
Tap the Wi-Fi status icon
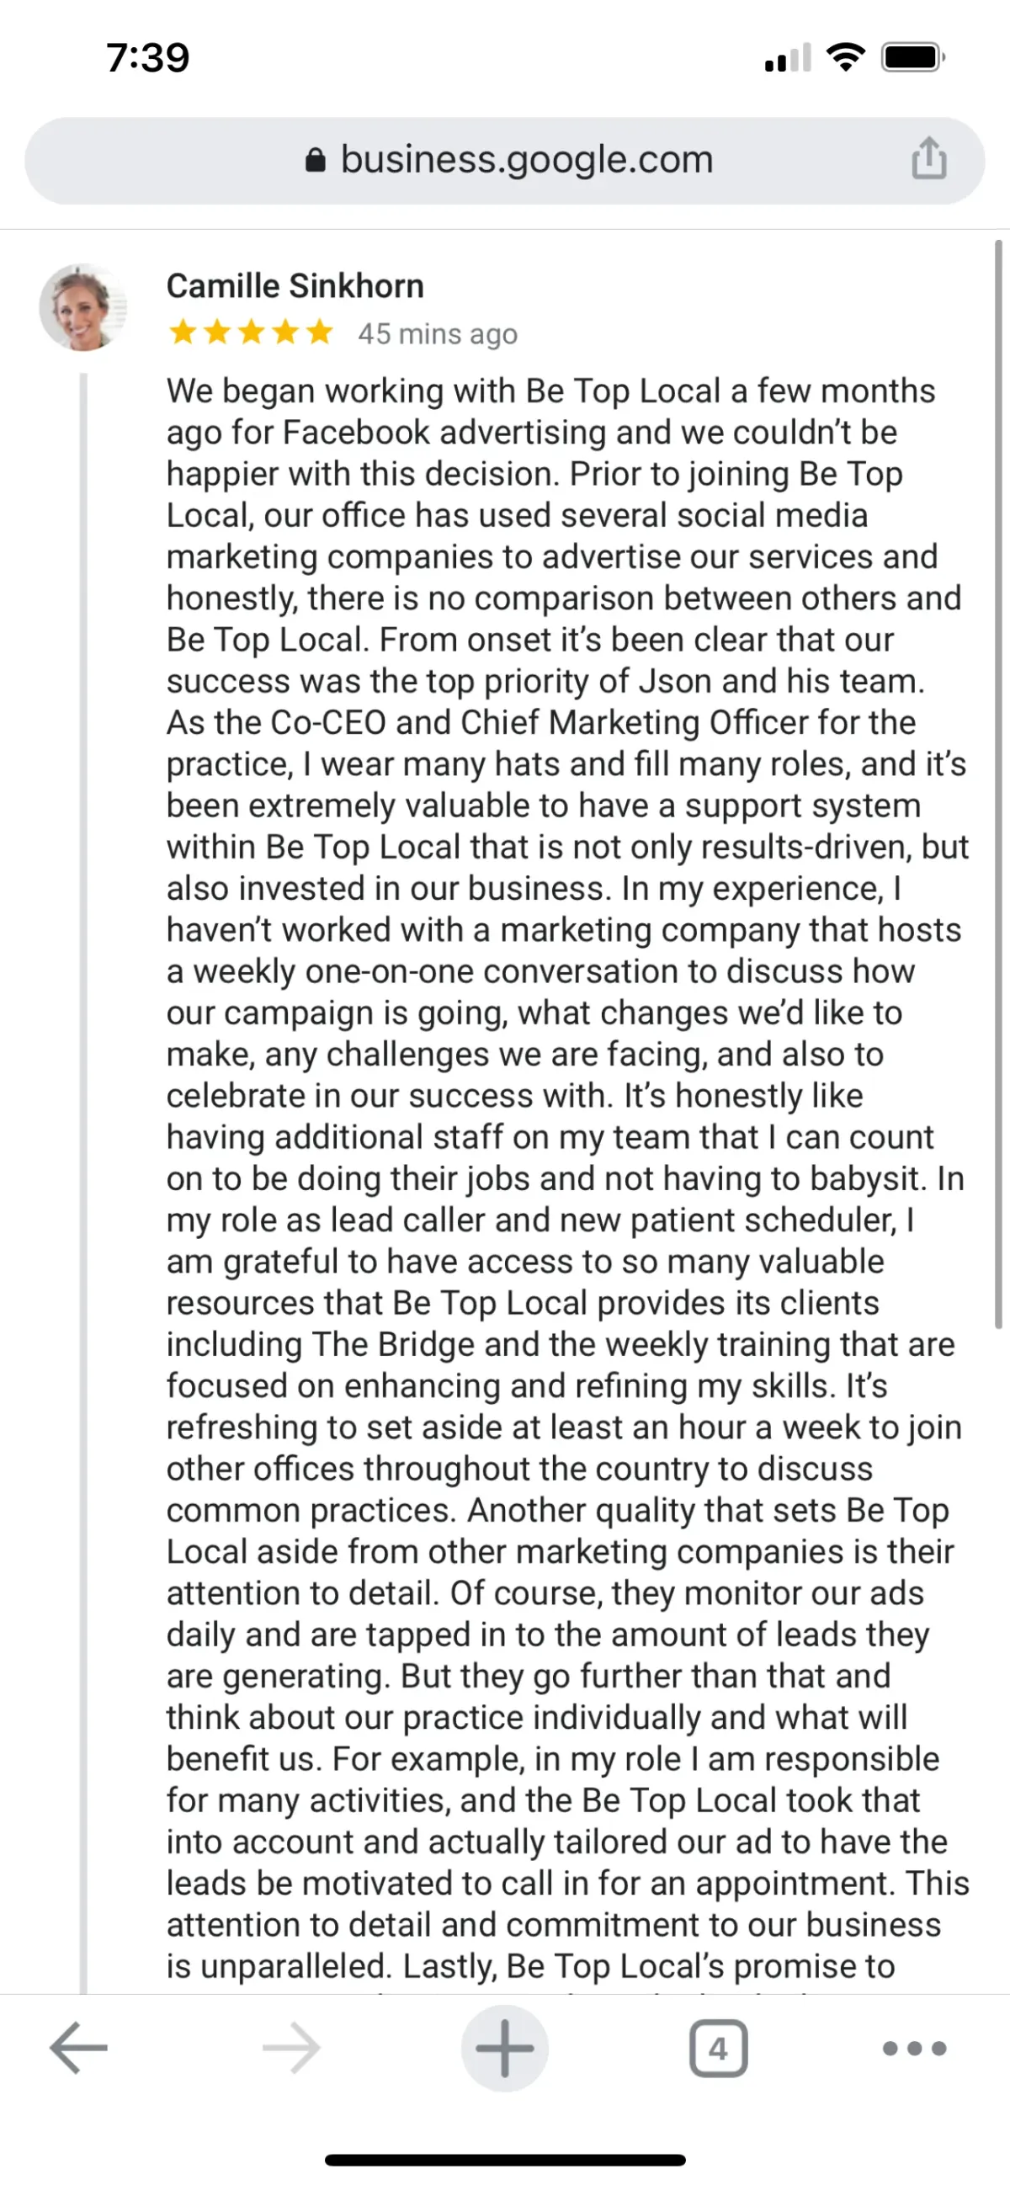click(x=845, y=58)
